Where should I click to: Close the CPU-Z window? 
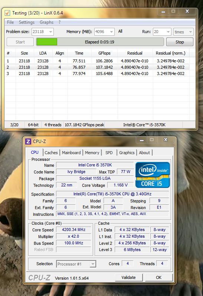point(166,140)
